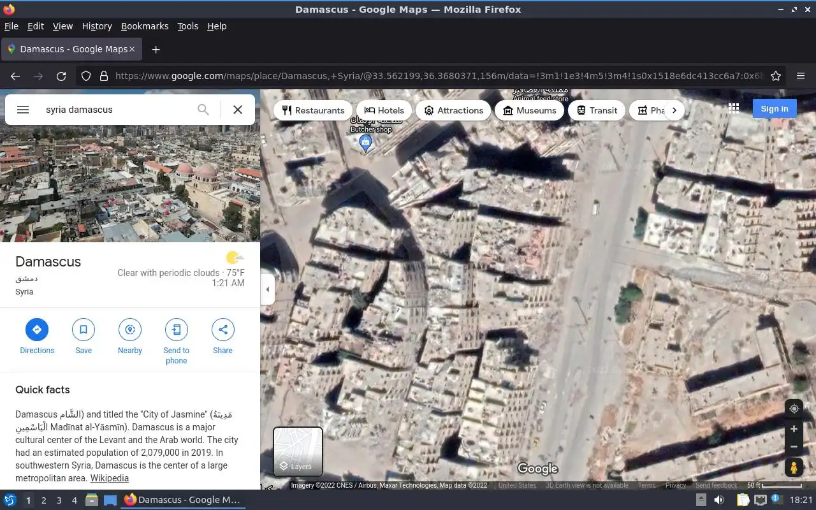Click the volume icon in system tray
This screenshot has height=510, width=816.
coord(718,500)
